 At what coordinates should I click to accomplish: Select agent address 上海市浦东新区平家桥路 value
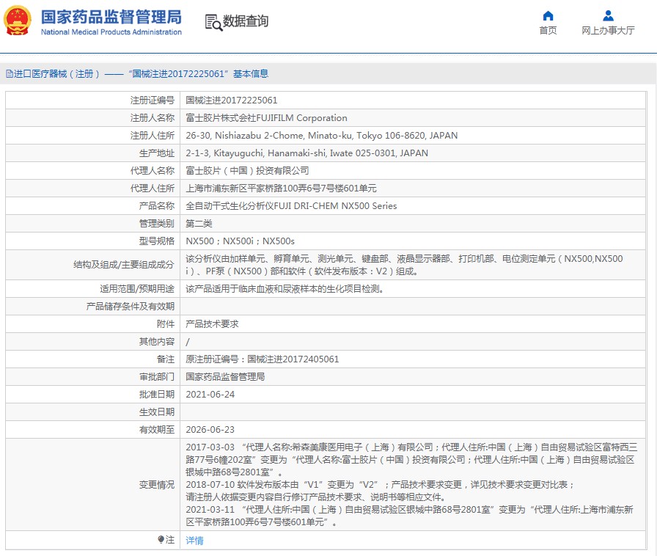(281, 189)
